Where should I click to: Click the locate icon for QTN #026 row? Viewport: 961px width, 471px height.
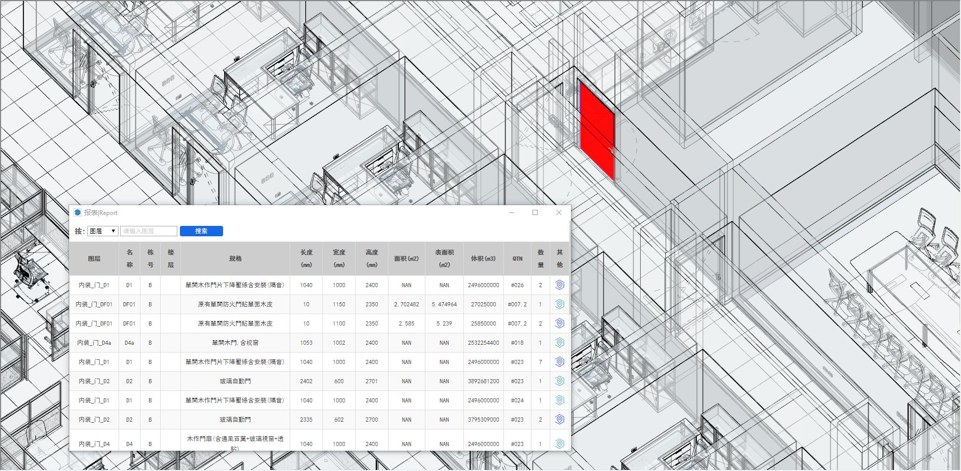[x=560, y=285]
